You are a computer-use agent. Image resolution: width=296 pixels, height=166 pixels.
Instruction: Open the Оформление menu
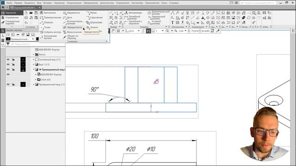91,3
